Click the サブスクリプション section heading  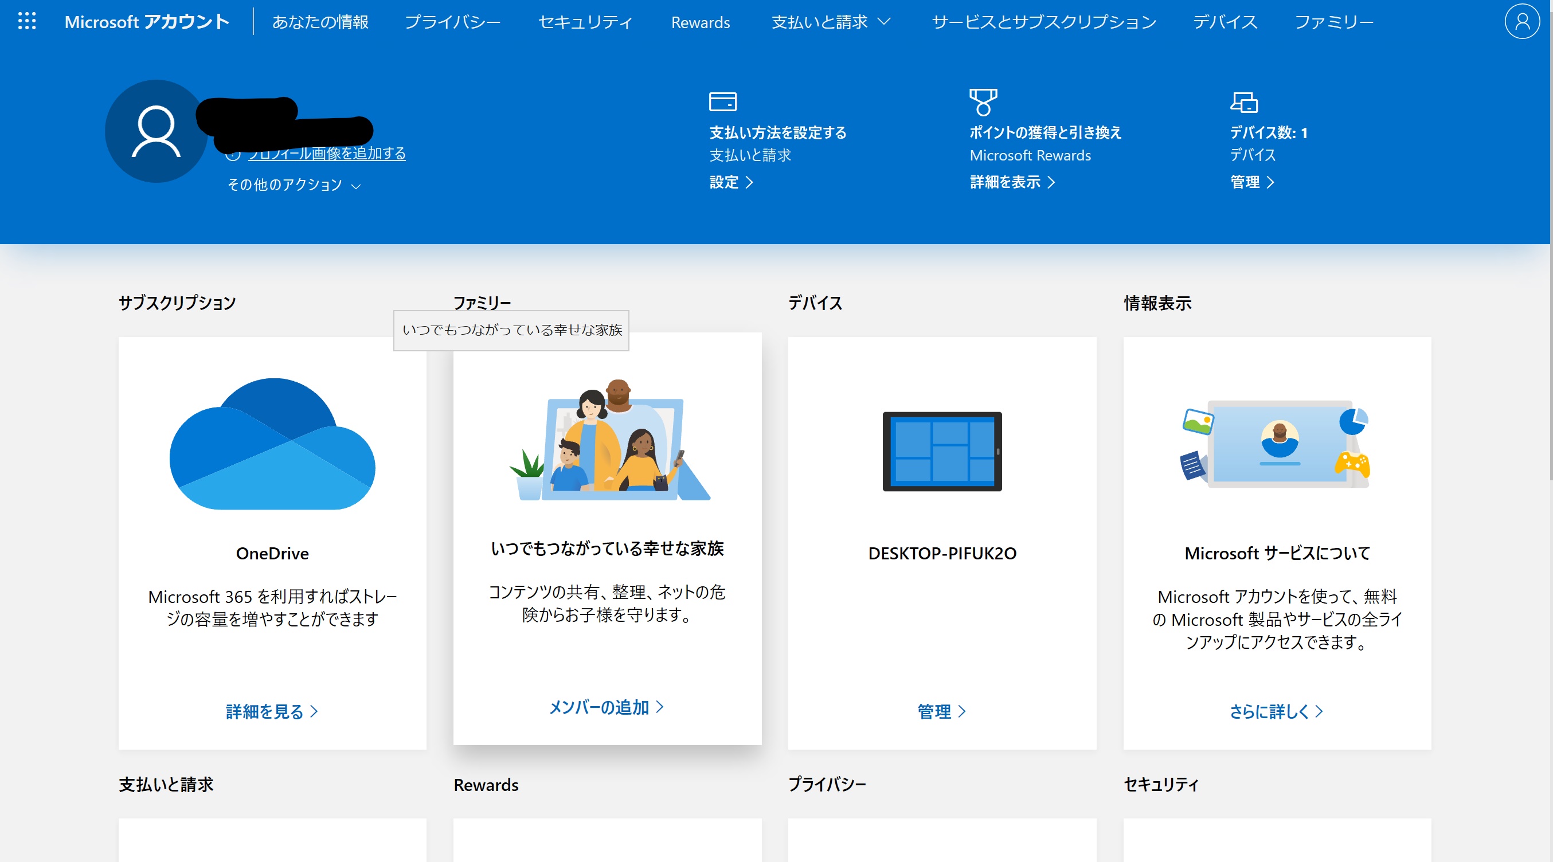177,303
